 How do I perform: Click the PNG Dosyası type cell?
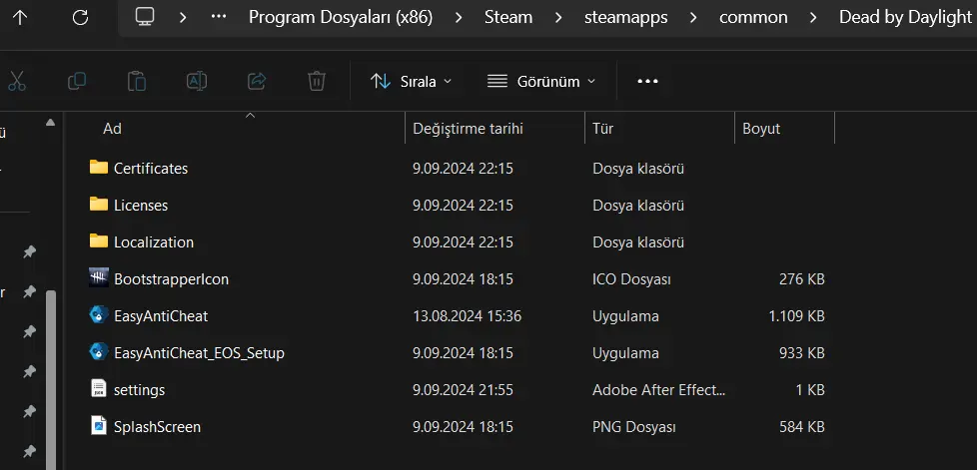(x=634, y=427)
